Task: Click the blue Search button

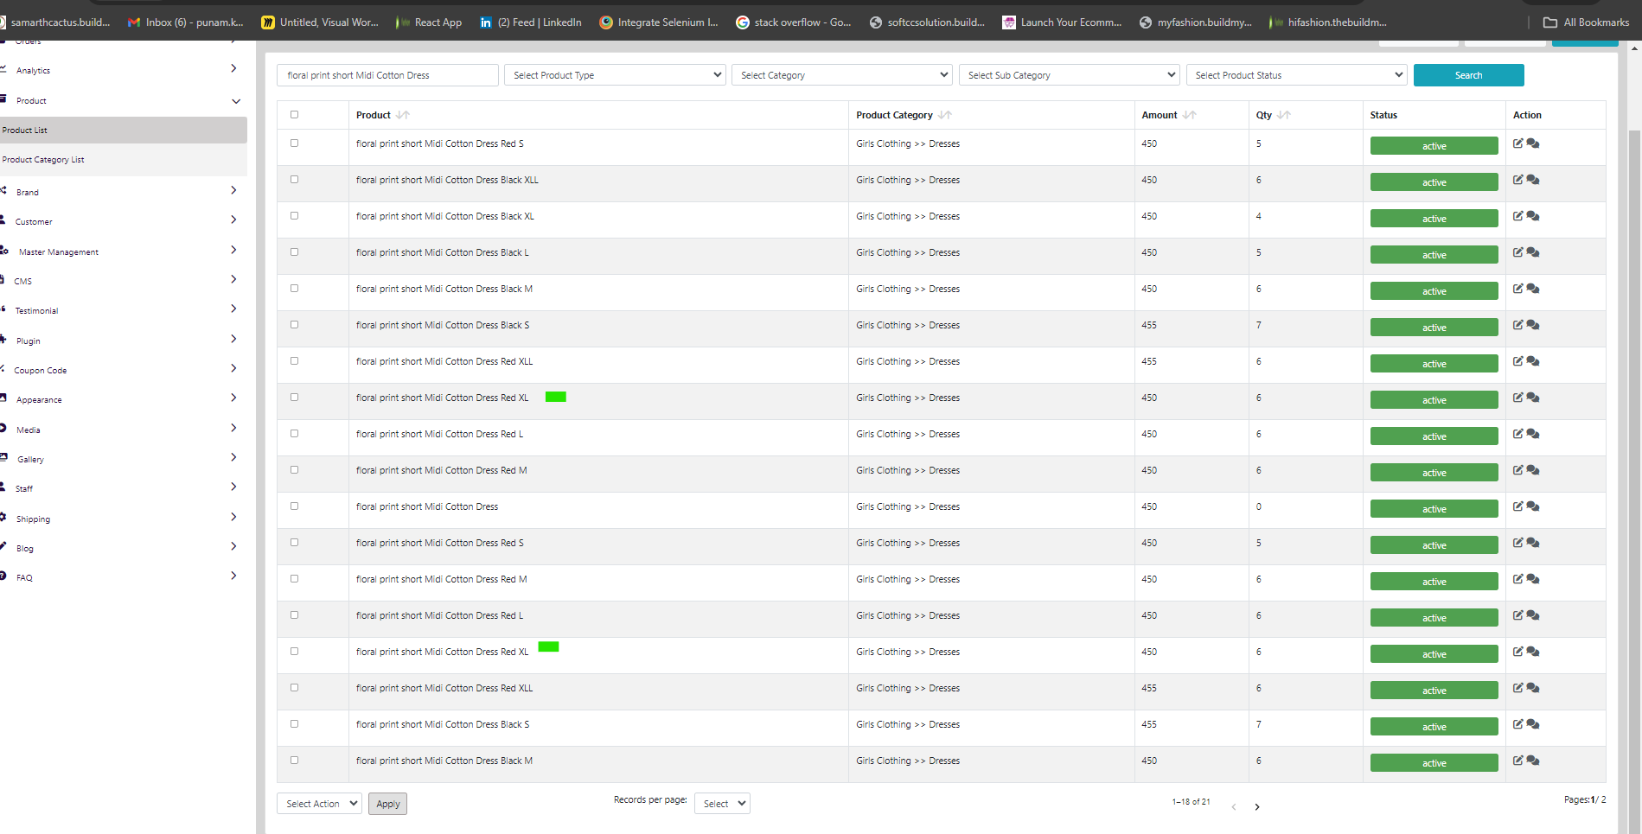Action: (x=1468, y=75)
